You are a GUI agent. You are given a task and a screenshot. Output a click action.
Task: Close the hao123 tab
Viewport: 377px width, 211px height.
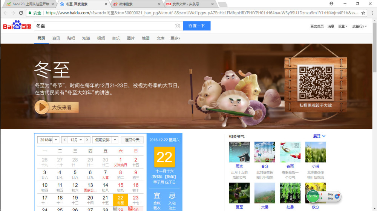[x=52, y=4]
